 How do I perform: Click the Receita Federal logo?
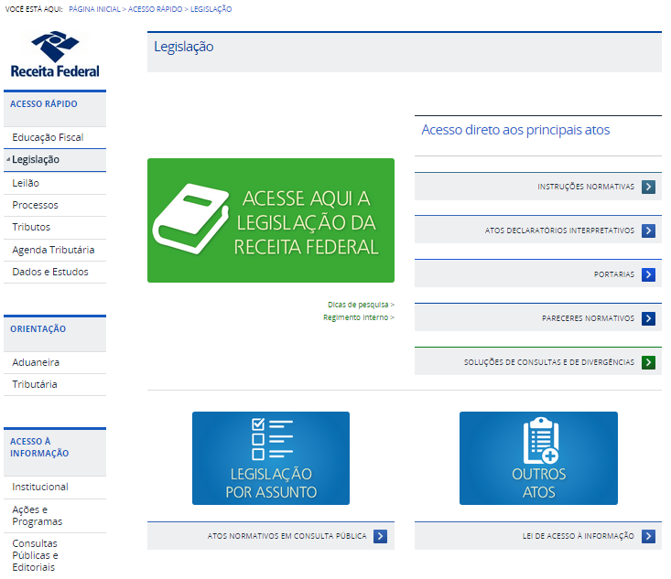[x=55, y=54]
